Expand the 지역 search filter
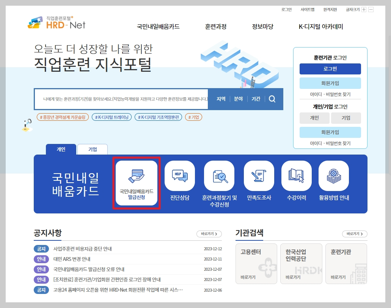 tap(221, 99)
